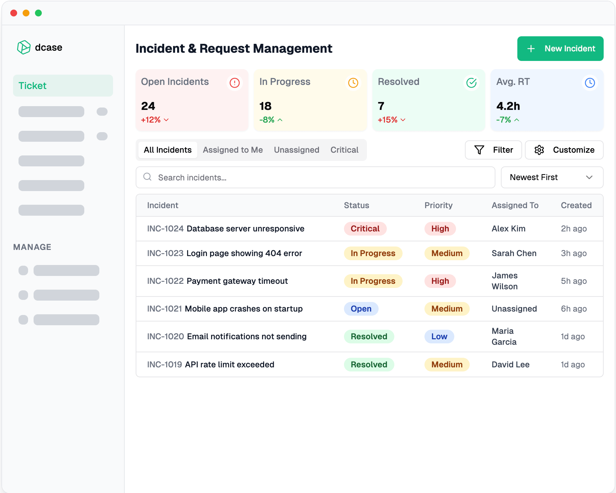Image resolution: width=616 pixels, height=493 pixels.
Task: Click the 6h ago created time
Action: [574, 309]
